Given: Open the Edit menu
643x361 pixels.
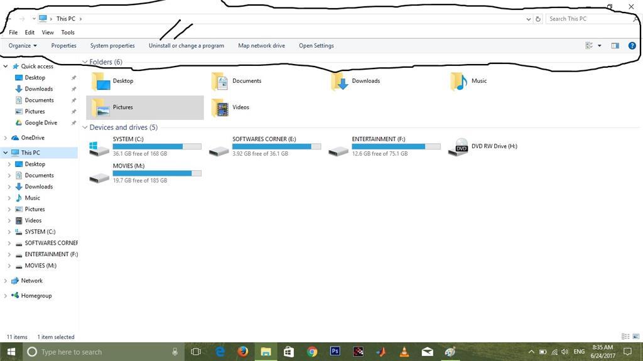Looking at the screenshot, I should 30,33.
